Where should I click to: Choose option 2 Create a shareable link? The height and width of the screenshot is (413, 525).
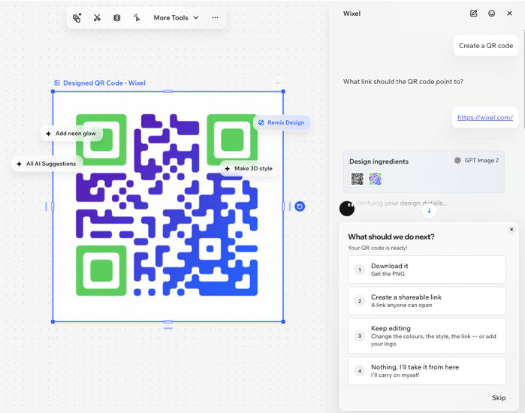coord(427,301)
